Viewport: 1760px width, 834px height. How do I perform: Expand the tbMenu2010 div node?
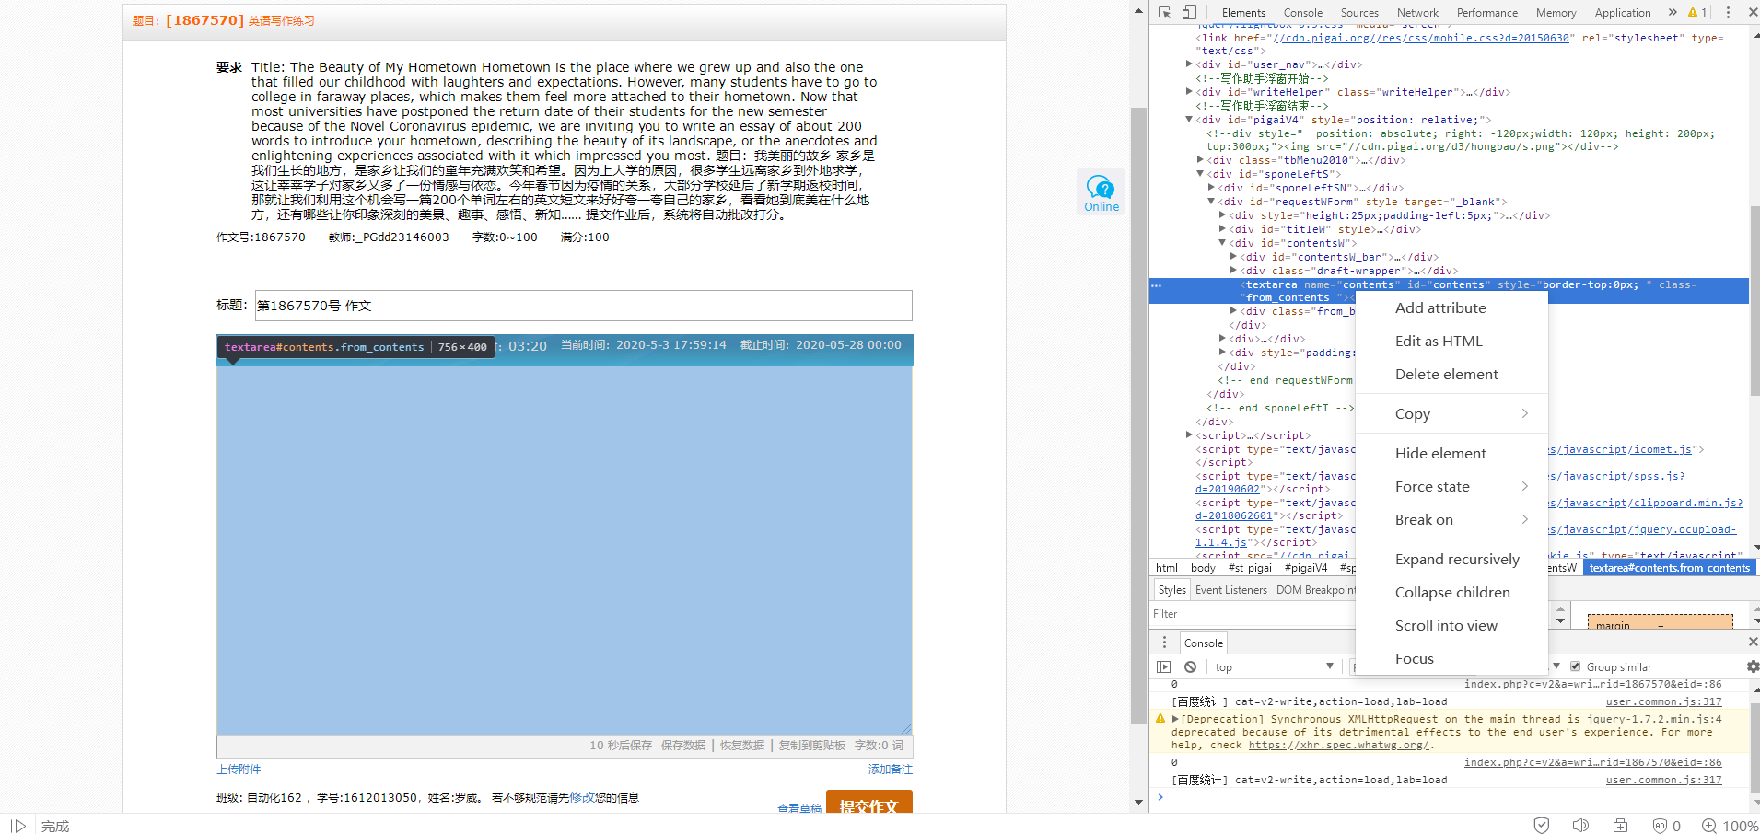tap(1200, 160)
